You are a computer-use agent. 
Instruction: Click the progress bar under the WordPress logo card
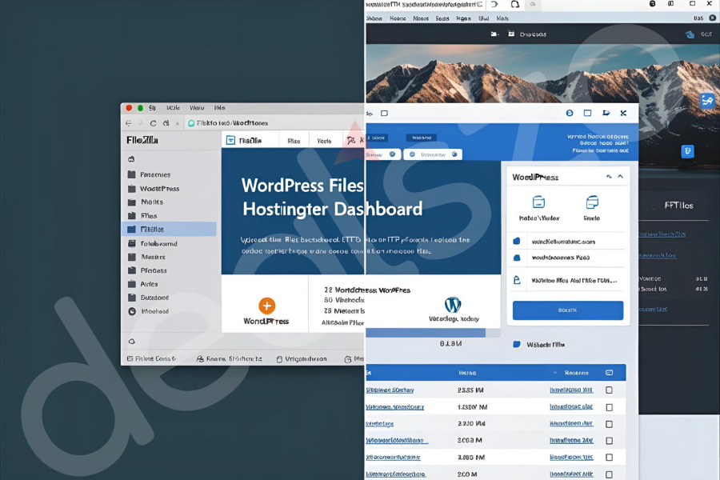pyautogui.click(x=433, y=333)
